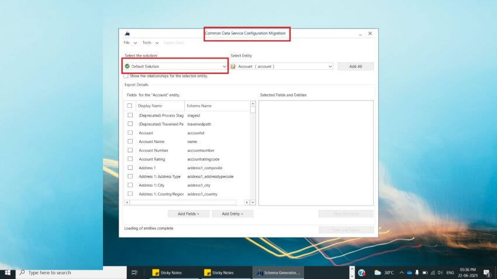Check the Account Name field checkbox

click(x=130, y=141)
